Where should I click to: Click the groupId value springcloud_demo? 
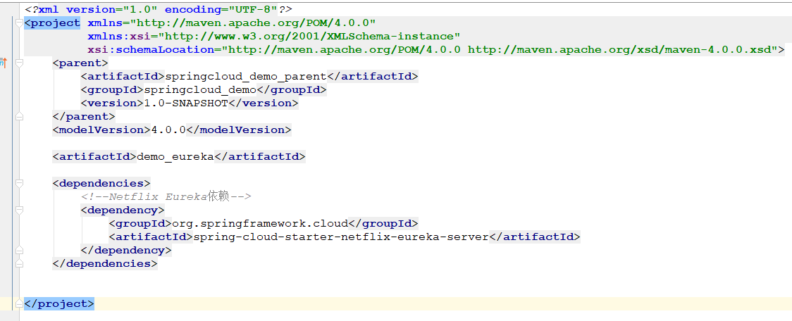pyautogui.click(x=201, y=90)
